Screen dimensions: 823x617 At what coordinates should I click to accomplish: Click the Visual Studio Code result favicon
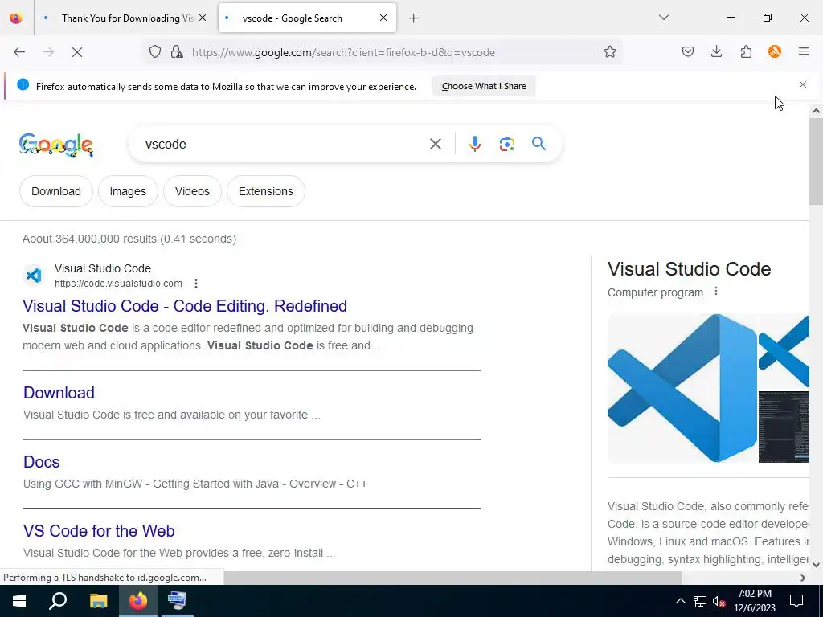coord(34,275)
